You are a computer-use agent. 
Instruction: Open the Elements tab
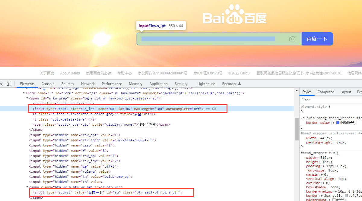pyautogui.click(x=27, y=84)
